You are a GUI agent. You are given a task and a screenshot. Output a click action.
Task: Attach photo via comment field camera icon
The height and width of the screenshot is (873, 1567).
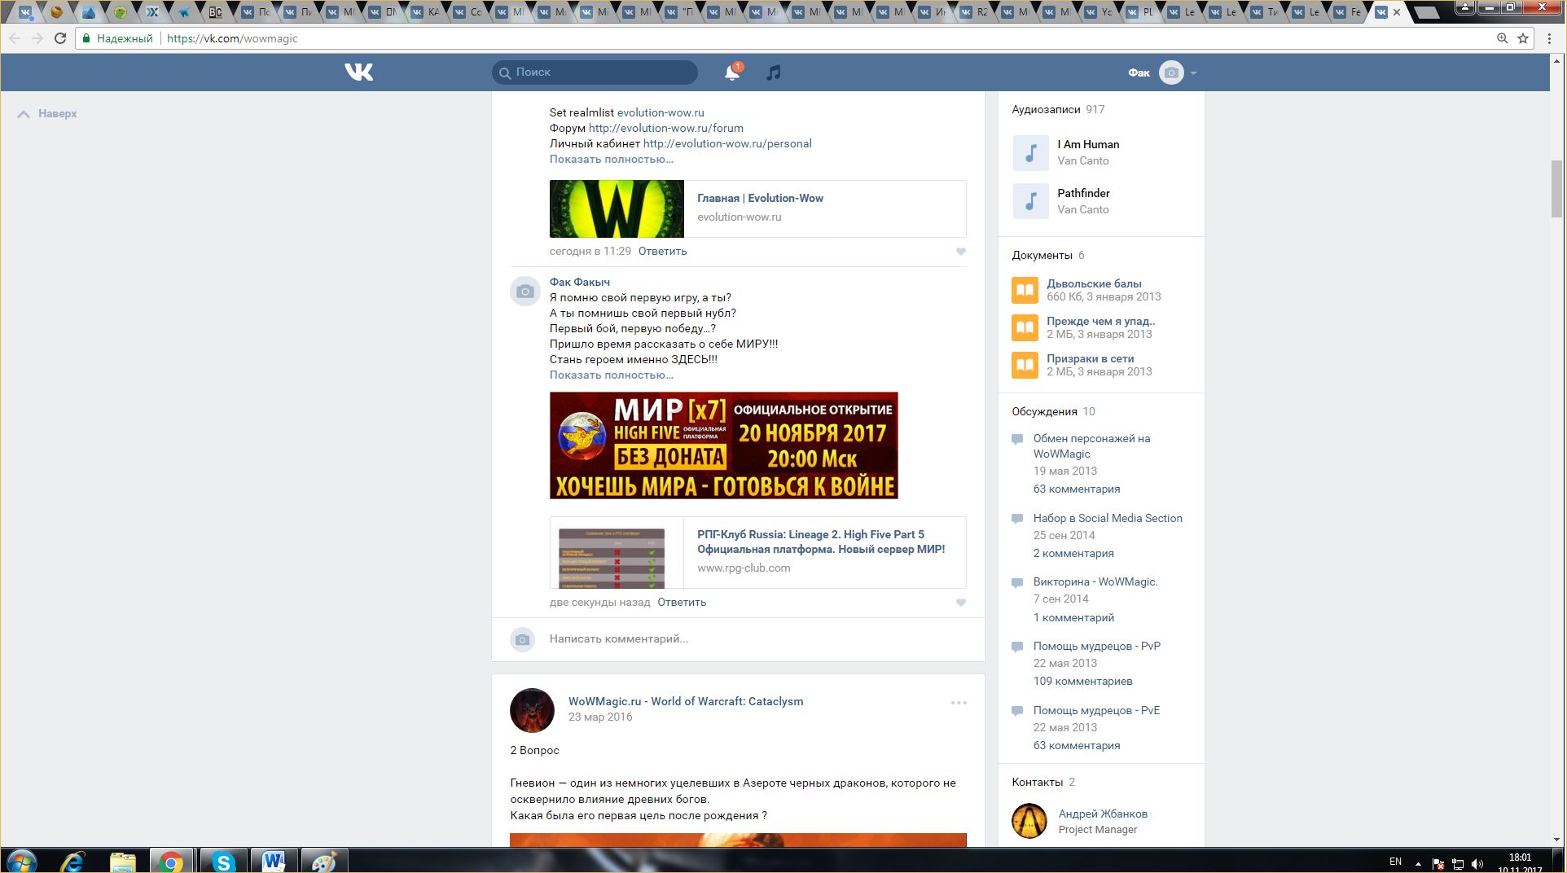[x=523, y=639]
